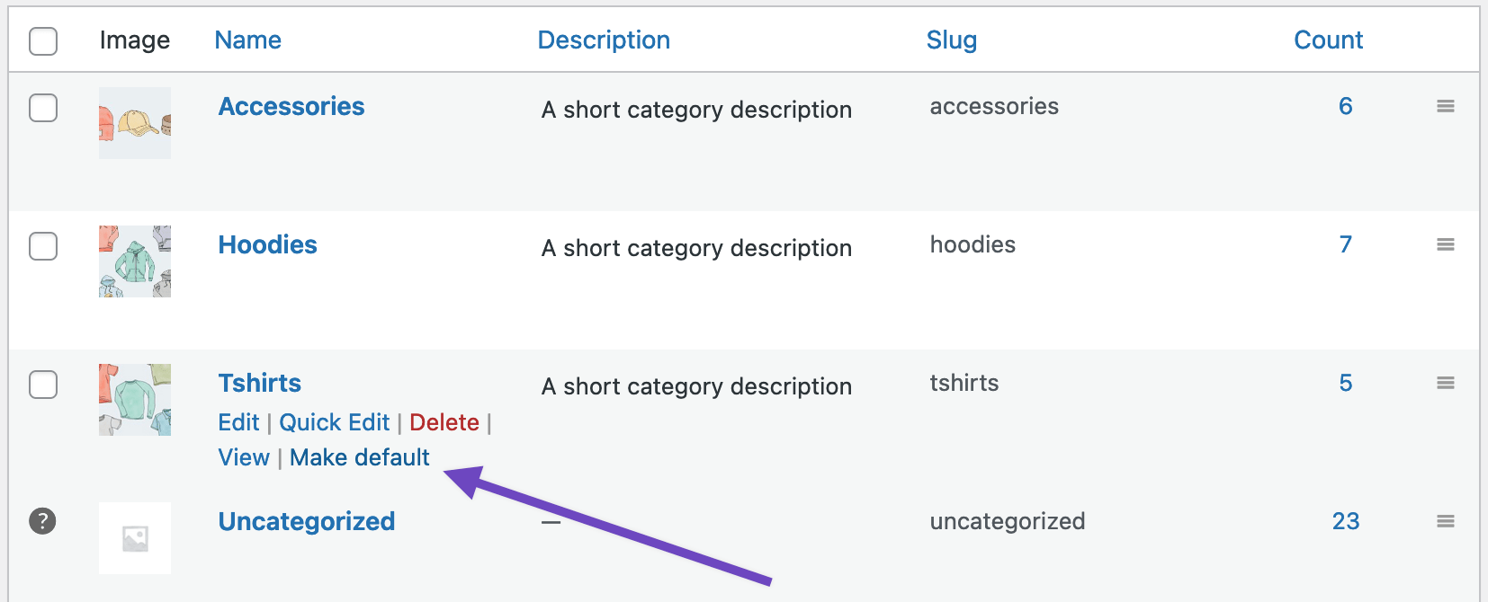Click the list toggle icon in Uncategorized row

1446,521
